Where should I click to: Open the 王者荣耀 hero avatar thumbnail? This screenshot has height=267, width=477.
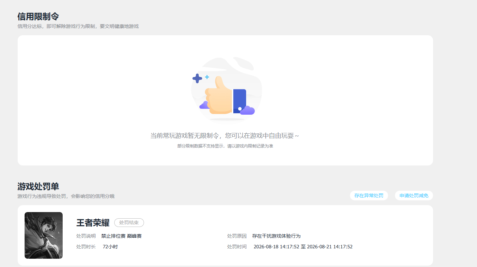tap(44, 235)
